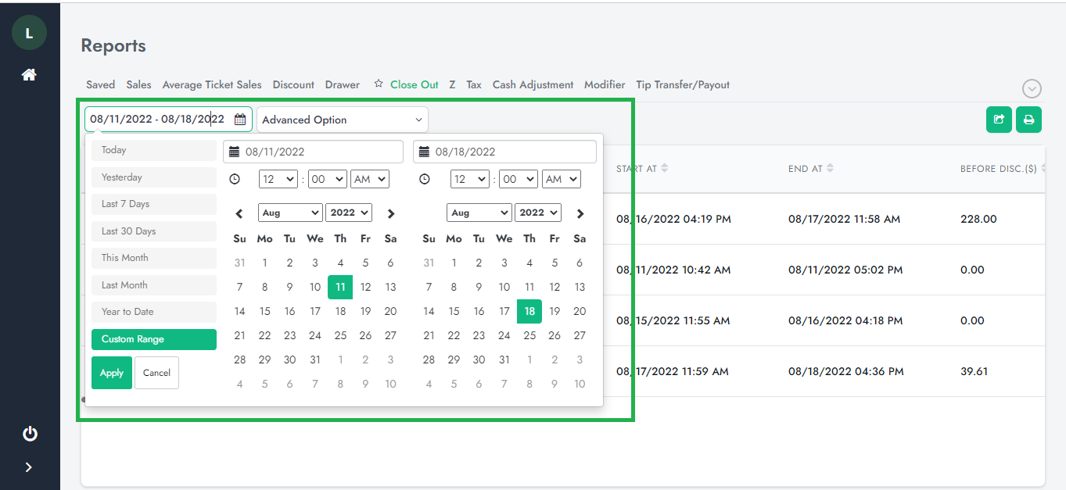The height and width of the screenshot is (490, 1066).
Task: Select day 25 in the right calendar
Action: tap(529, 335)
